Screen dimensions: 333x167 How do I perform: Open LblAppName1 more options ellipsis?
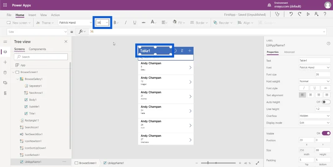65,162
